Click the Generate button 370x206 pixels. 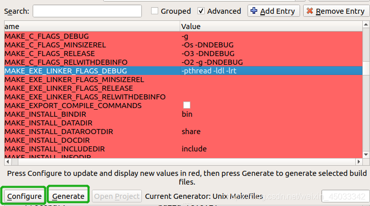(x=68, y=196)
